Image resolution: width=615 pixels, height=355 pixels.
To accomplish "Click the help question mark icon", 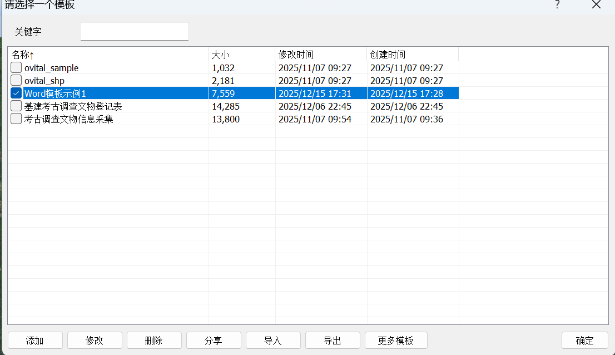I will (x=557, y=5).
